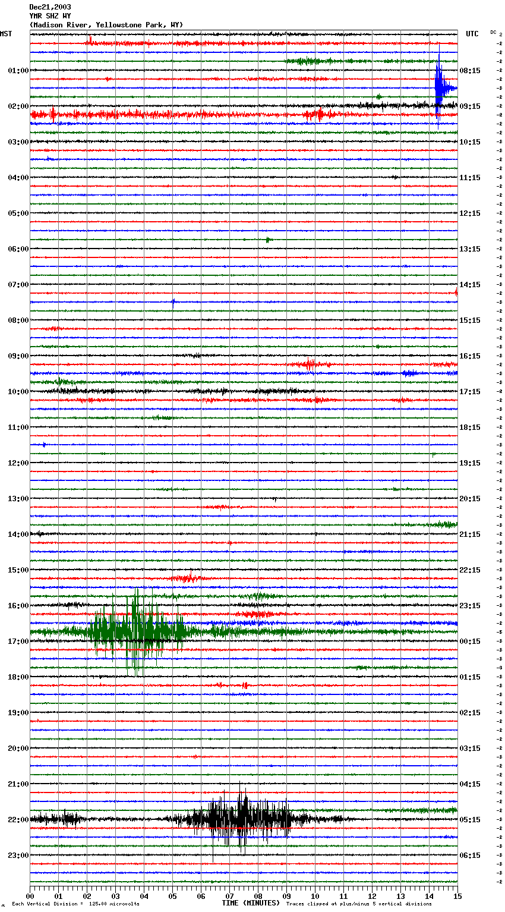This screenshot has height=912, width=505.
Task: Click the 20:15 UTC time label
Action: (470, 499)
